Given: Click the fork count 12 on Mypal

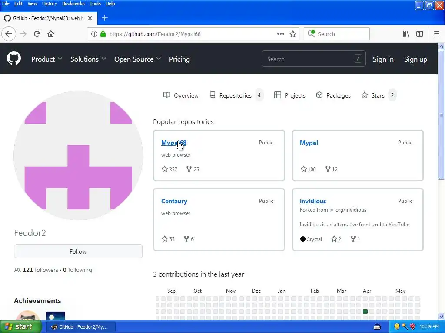Looking at the screenshot, I should tap(331, 169).
